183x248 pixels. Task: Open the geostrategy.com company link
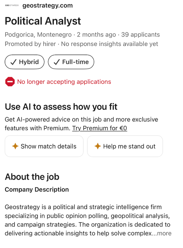(48, 5)
